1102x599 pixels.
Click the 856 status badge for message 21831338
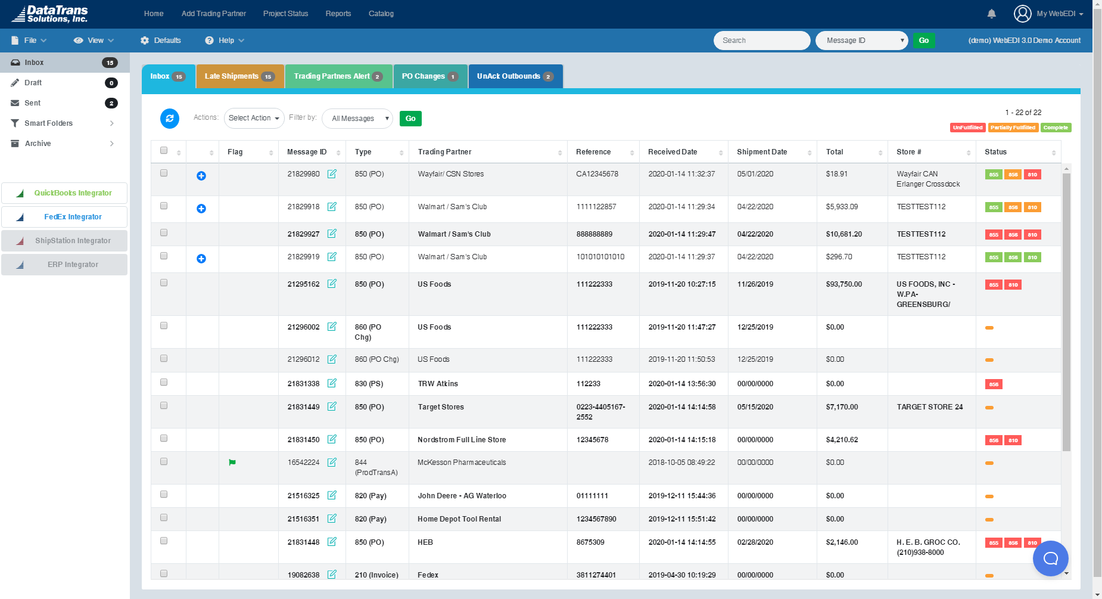(994, 384)
